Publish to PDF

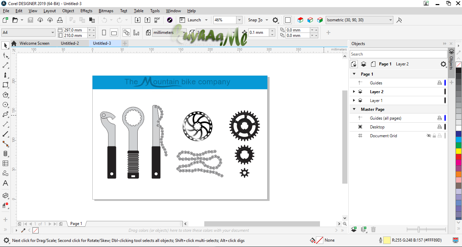tap(157, 20)
